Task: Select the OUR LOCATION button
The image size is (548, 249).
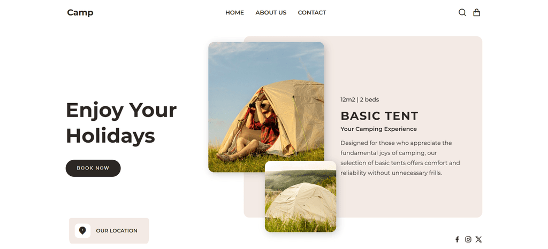Action: click(x=109, y=230)
